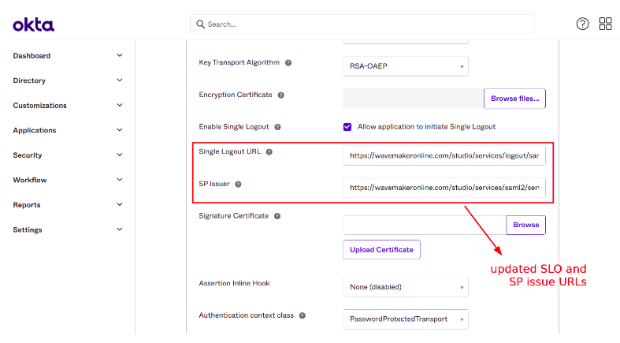This screenshot has width=620, height=343.
Task: Click help icon beside Signature Certificate
Action: pos(277,216)
